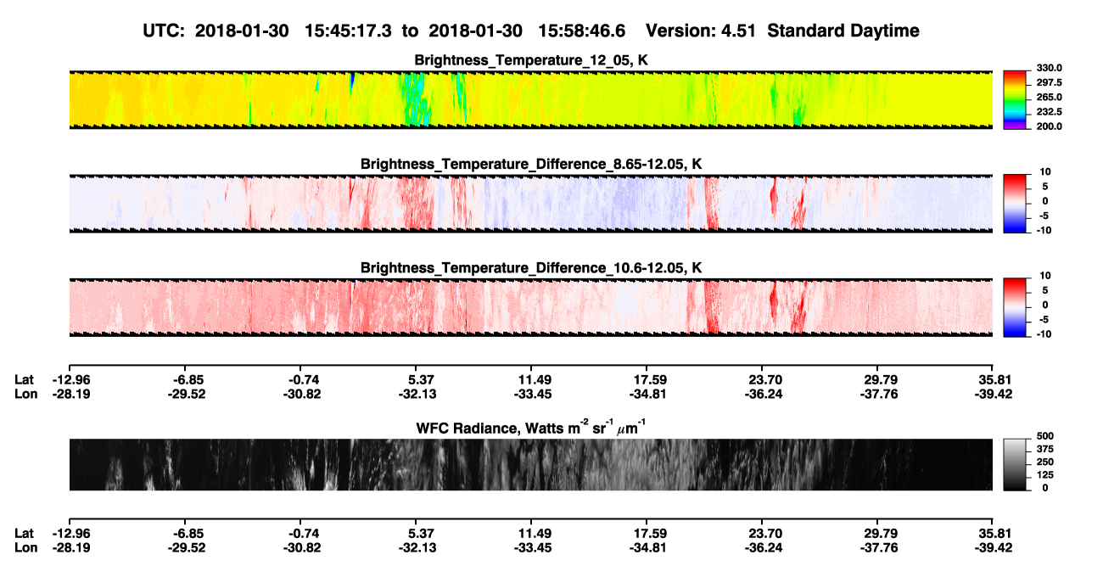Click the WFC Radiance plot title

pyautogui.click(x=531, y=427)
